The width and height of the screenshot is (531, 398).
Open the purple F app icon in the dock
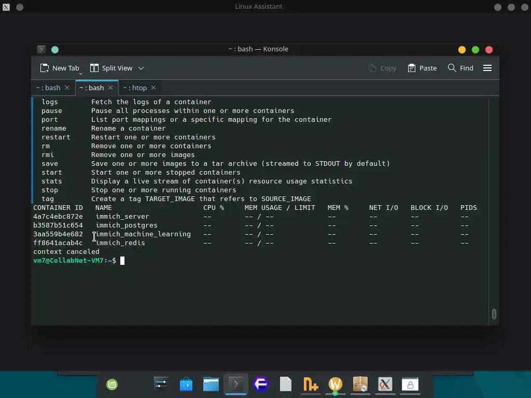point(260,384)
